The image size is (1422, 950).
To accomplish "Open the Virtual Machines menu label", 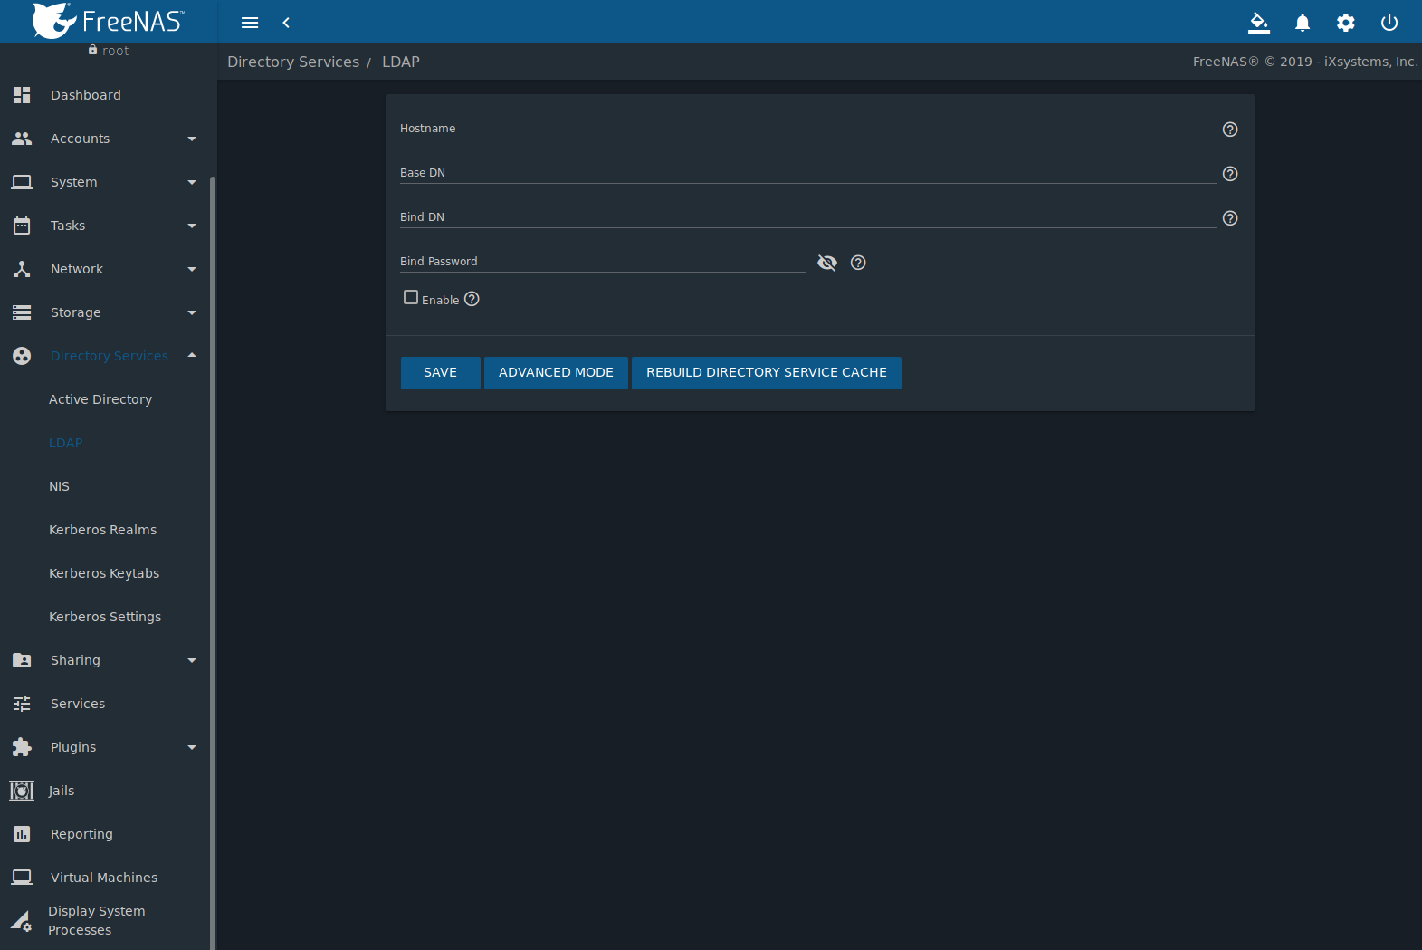I will tap(104, 878).
